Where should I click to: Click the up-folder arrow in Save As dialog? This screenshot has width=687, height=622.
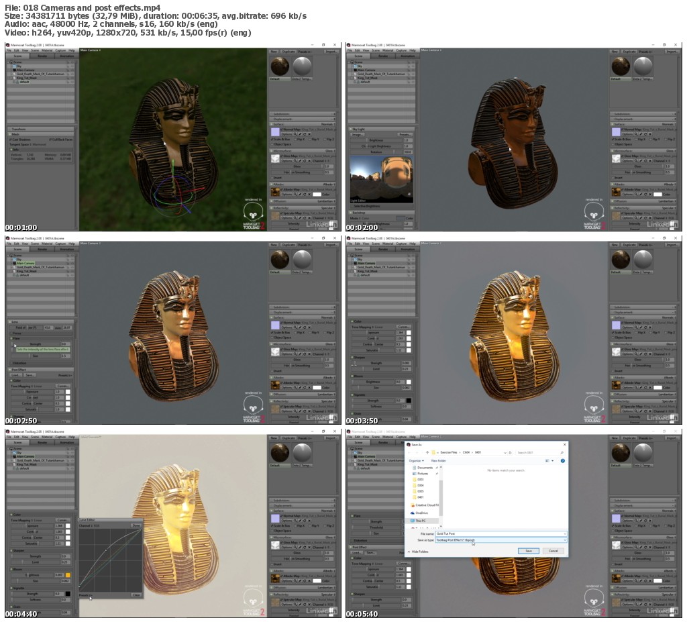[427, 452]
